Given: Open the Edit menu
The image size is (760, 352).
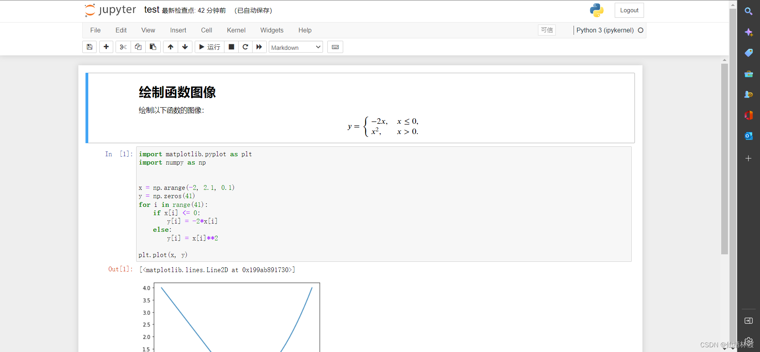Looking at the screenshot, I should coord(121,30).
